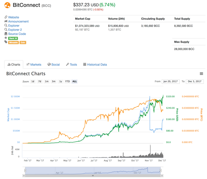This screenshot has height=179, width=207.
Task: Click the navigator scrollbar right arrow
Action: coord(162,176)
